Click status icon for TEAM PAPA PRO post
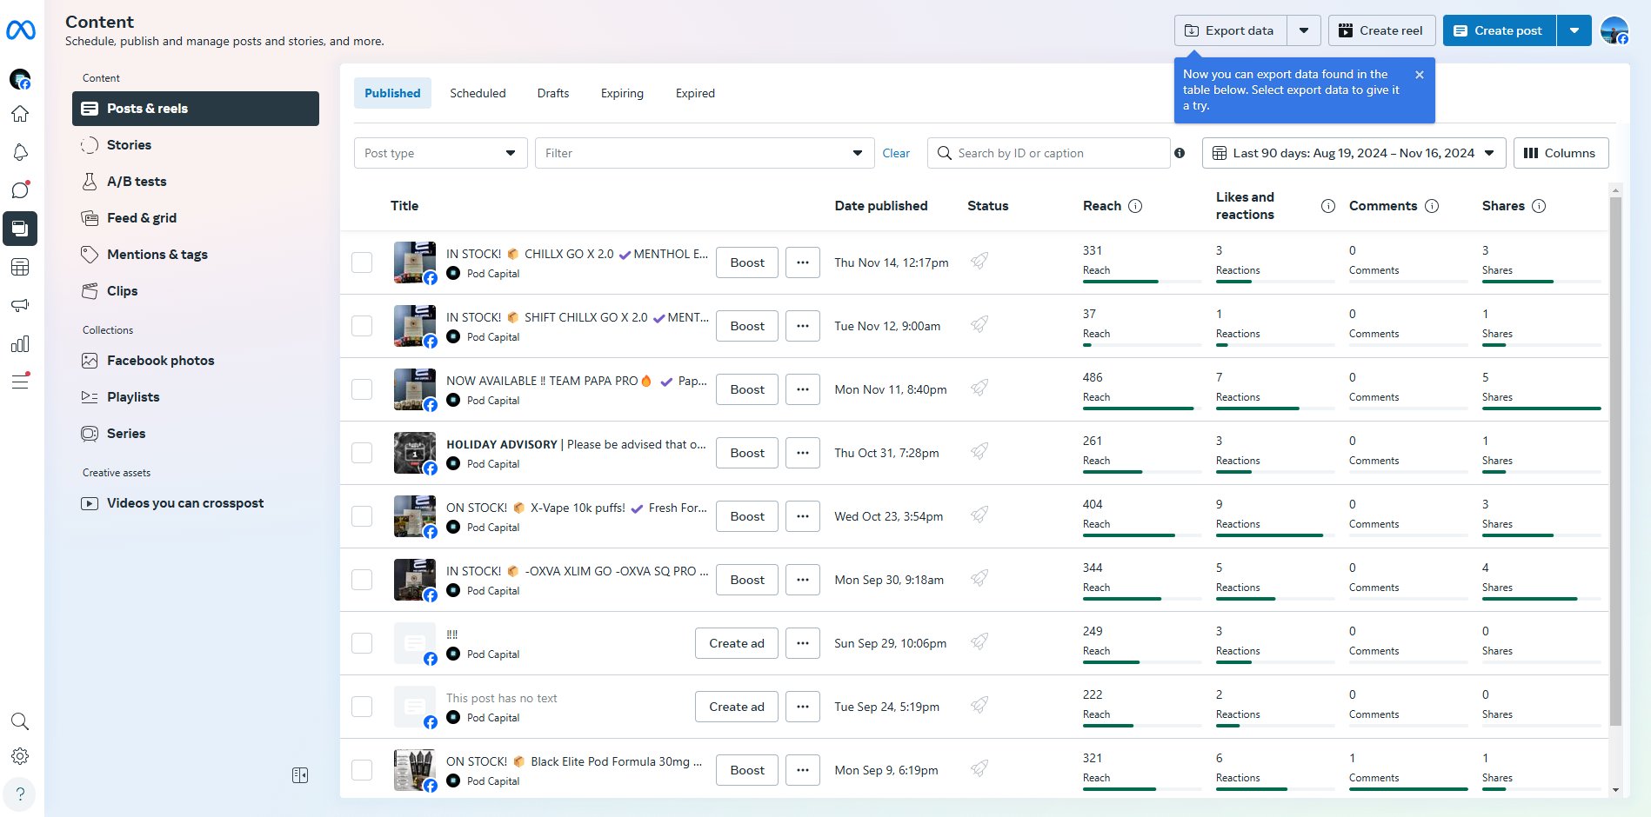 pos(979,388)
